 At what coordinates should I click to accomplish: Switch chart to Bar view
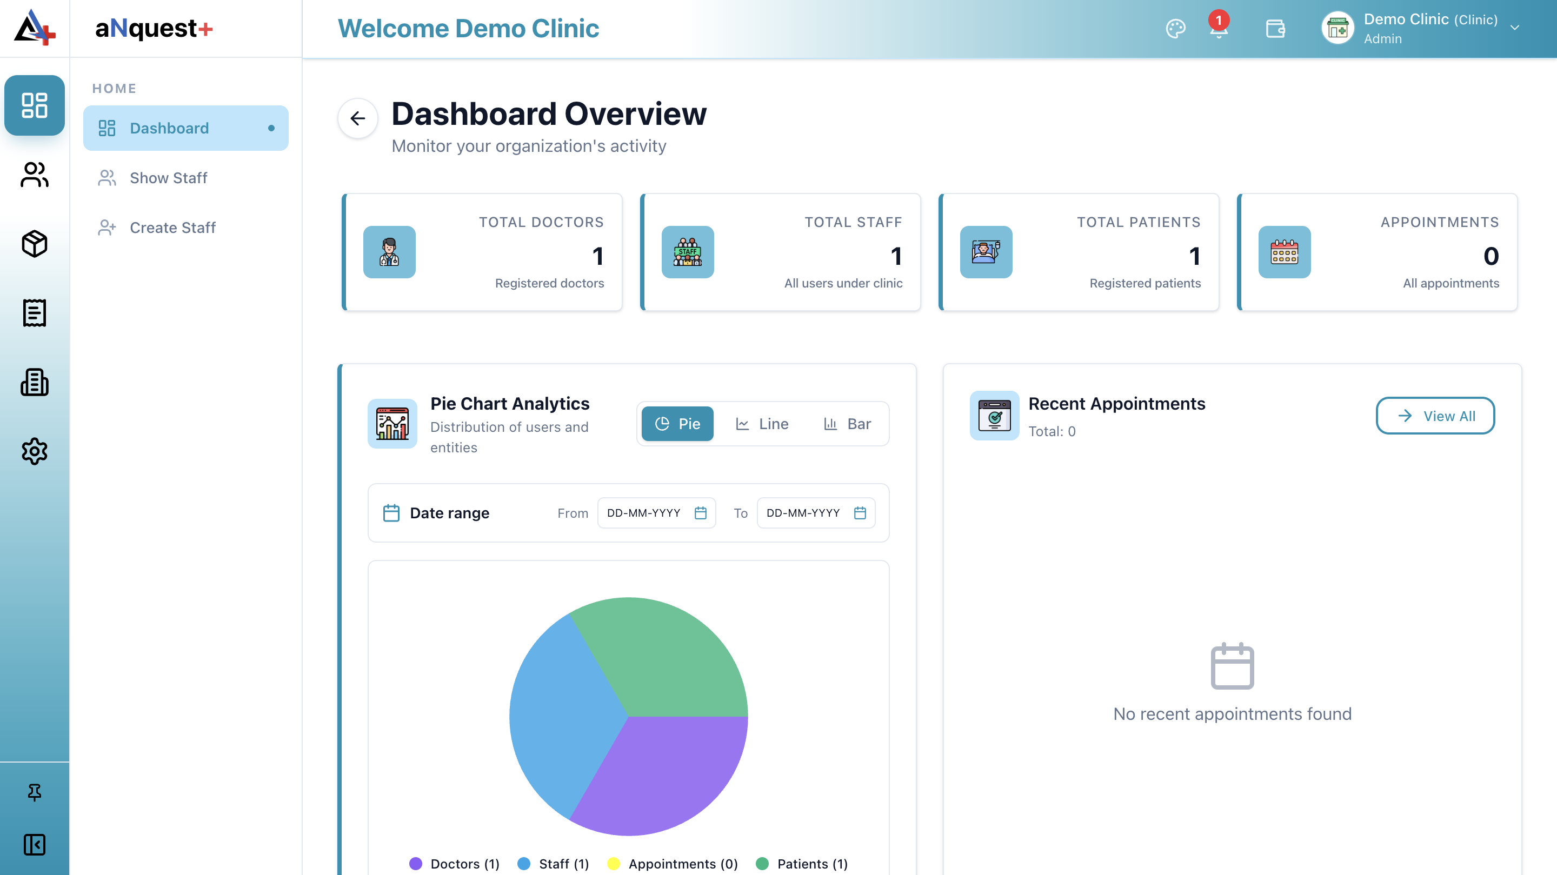847,424
